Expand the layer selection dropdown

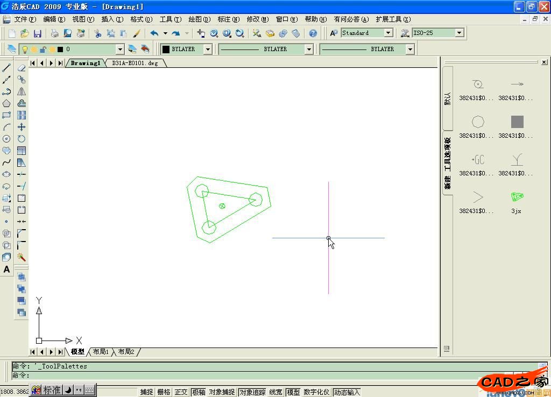(119, 49)
